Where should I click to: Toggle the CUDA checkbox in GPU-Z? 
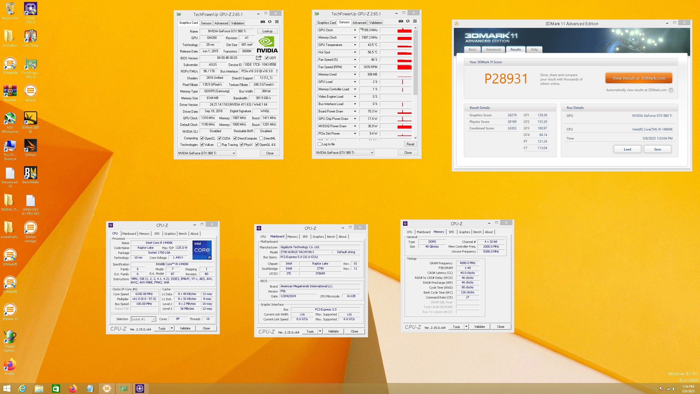click(219, 138)
